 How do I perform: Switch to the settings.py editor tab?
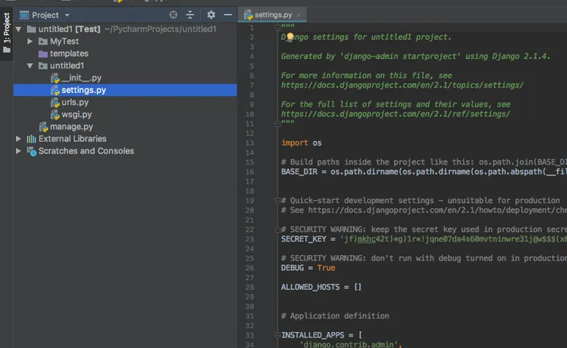point(273,15)
